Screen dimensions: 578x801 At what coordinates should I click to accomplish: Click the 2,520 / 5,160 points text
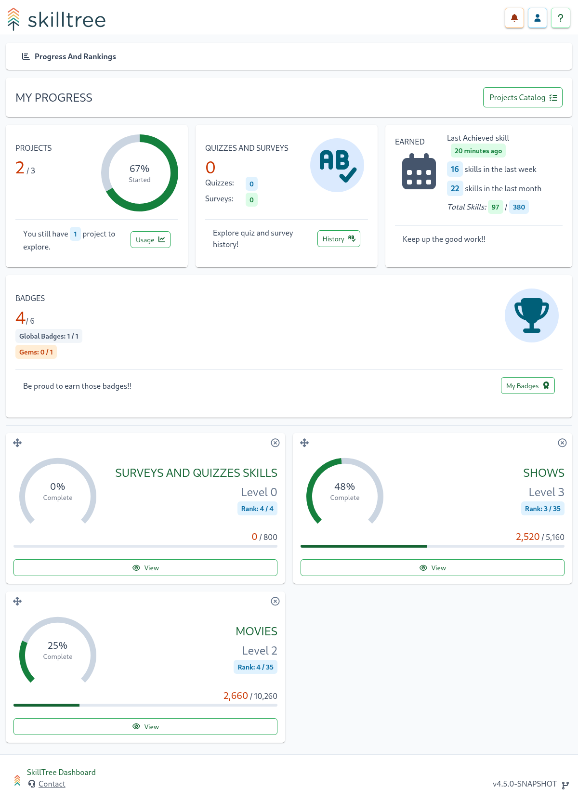point(540,537)
